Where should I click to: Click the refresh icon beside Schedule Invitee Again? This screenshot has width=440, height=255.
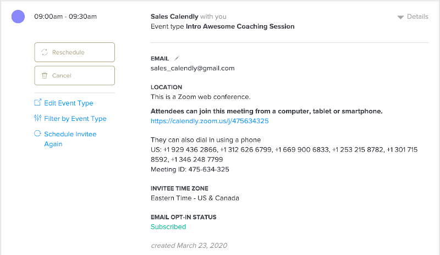pyautogui.click(x=38, y=134)
